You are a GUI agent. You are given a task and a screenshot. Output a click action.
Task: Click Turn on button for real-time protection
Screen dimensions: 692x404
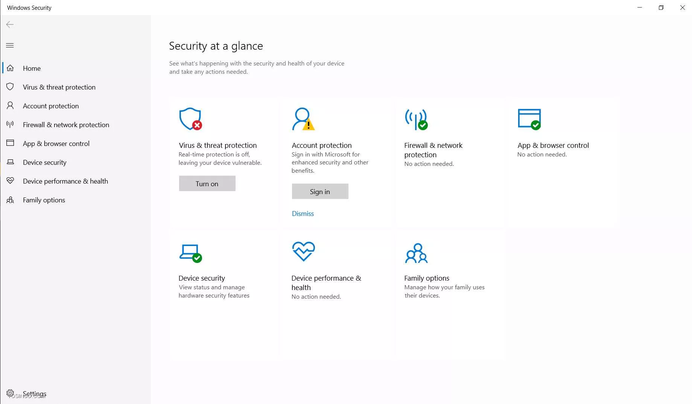(207, 184)
